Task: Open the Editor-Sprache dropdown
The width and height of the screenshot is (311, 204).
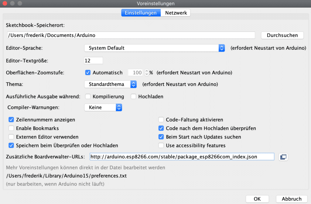Action: 154,48
